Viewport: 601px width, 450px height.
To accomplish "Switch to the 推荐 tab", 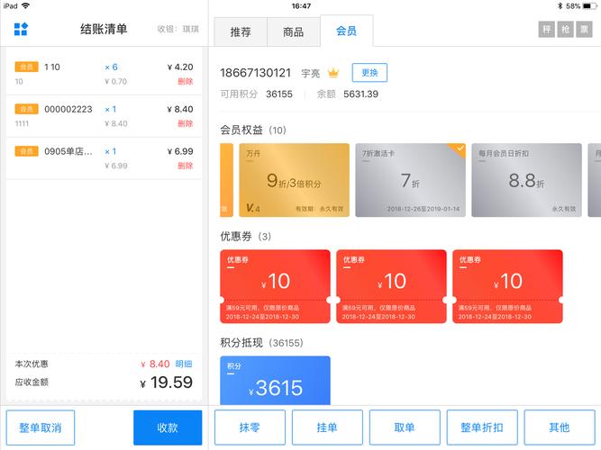I will [241, 32].
